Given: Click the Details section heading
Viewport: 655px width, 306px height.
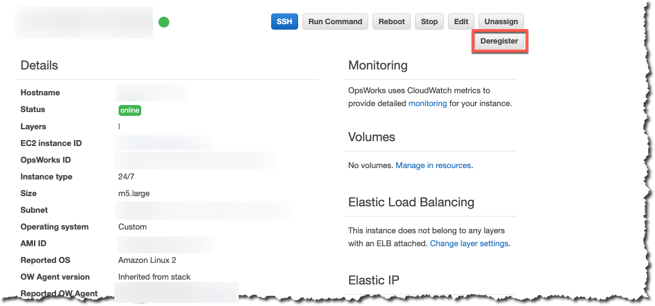Looking at the screenshot, I should pos(39,66).
